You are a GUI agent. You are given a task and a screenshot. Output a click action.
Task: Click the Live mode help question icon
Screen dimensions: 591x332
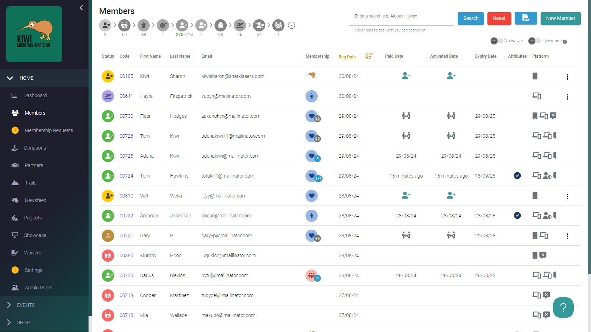[565, 42]
